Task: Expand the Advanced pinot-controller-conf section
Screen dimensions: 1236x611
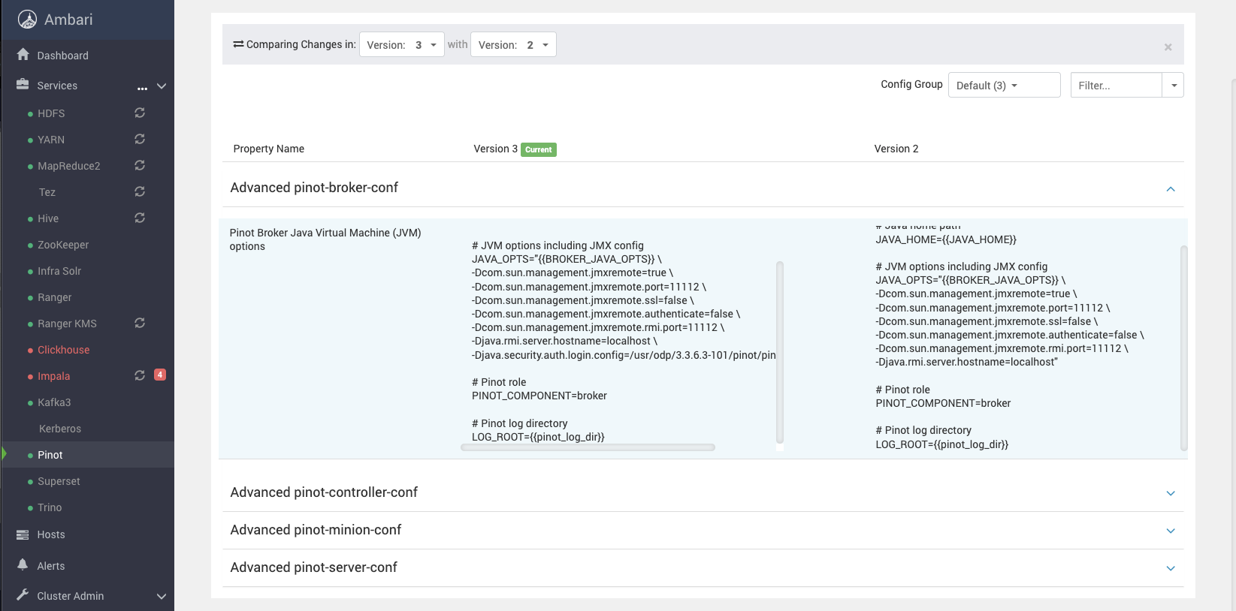Action: pyautogui.click(x=1171, y=493)
